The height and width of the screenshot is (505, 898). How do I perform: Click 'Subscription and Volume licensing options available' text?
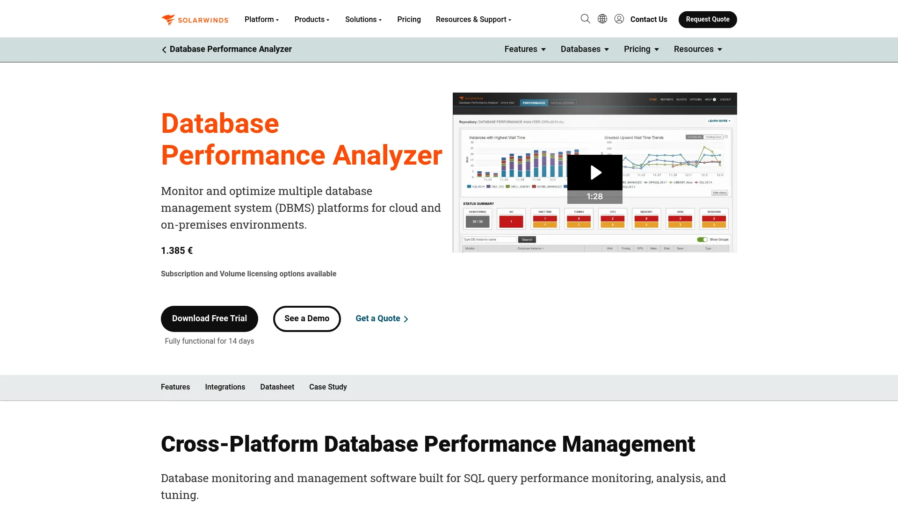248,274
